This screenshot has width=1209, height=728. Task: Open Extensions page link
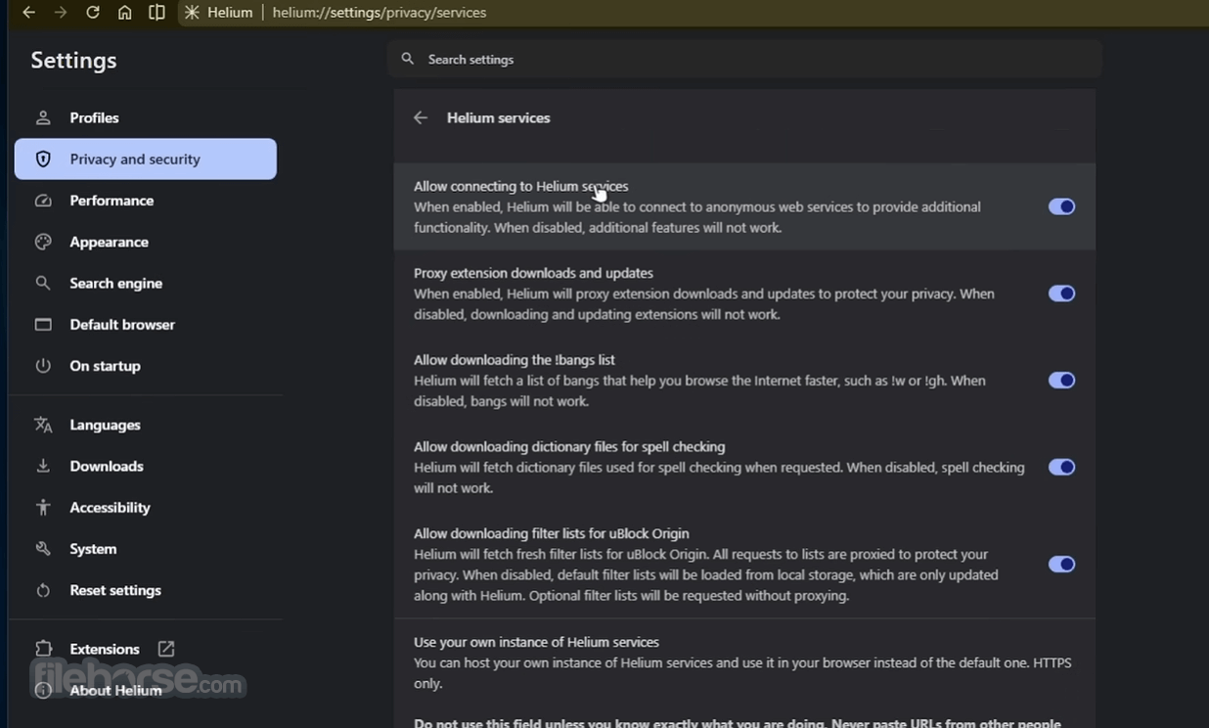(x=145, y=649)
